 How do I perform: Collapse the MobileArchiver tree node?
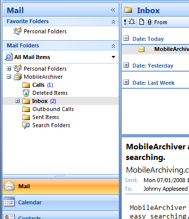pyautogui.click(x=9, y=77)
